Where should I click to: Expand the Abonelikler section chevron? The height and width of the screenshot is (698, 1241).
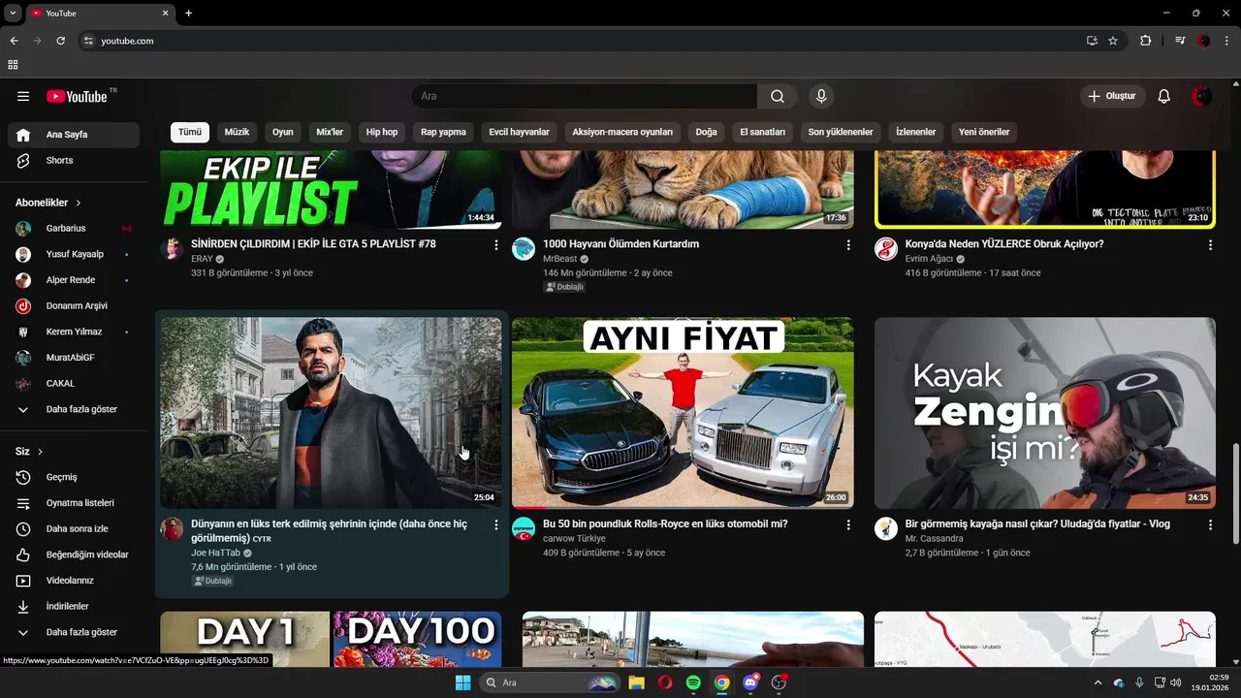point(79,203)
